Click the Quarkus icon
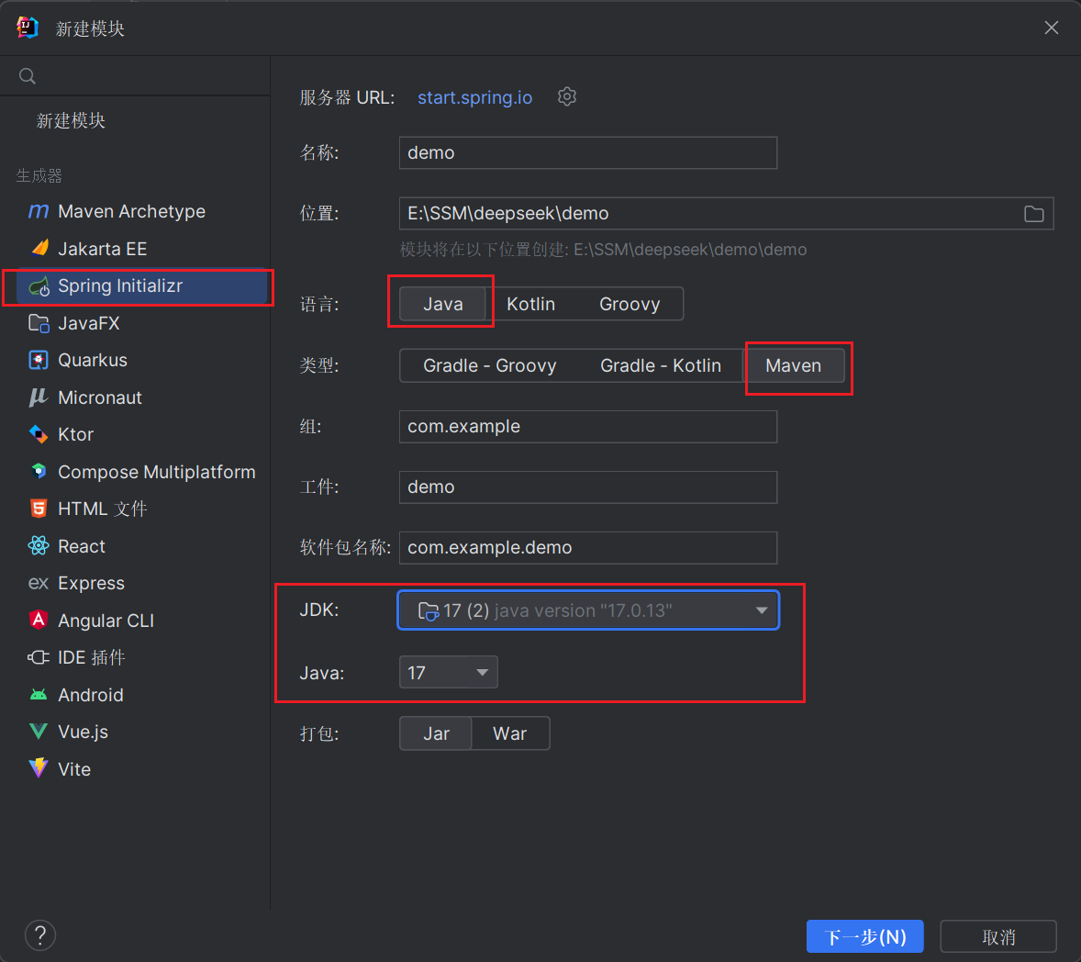This screenshot has width=1081, height=962. (39, 360)
